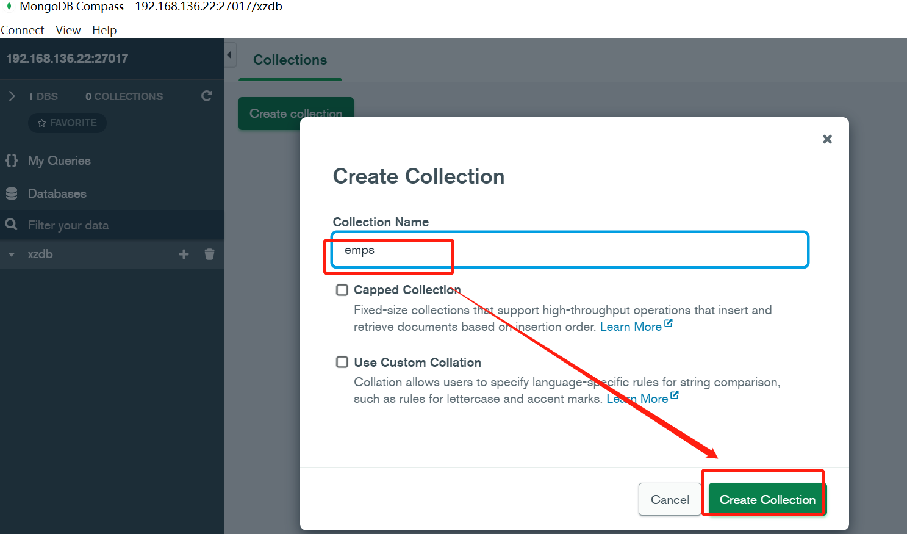This screenshot has width=907, height=534.
Task: Click the Filter your data field
Action: pos(112,225)
